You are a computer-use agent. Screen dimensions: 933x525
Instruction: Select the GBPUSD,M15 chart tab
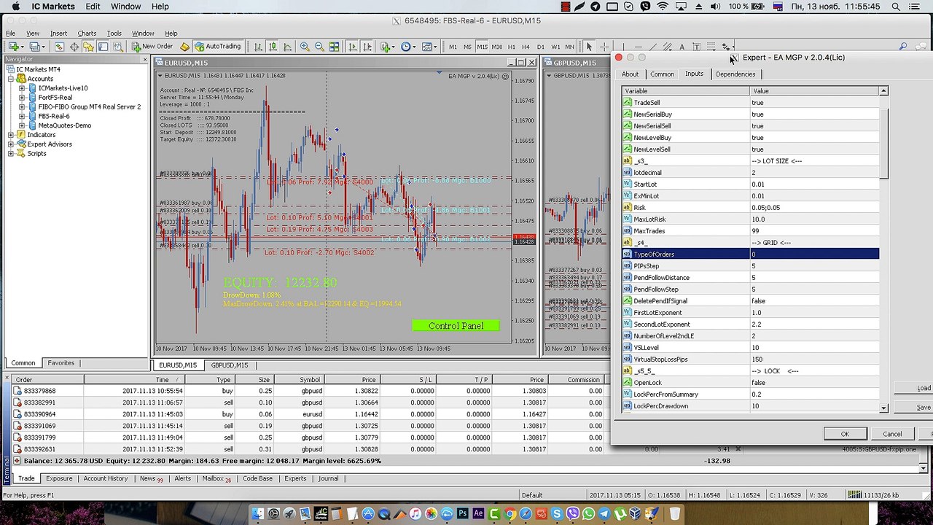click(x=230, y=365)
